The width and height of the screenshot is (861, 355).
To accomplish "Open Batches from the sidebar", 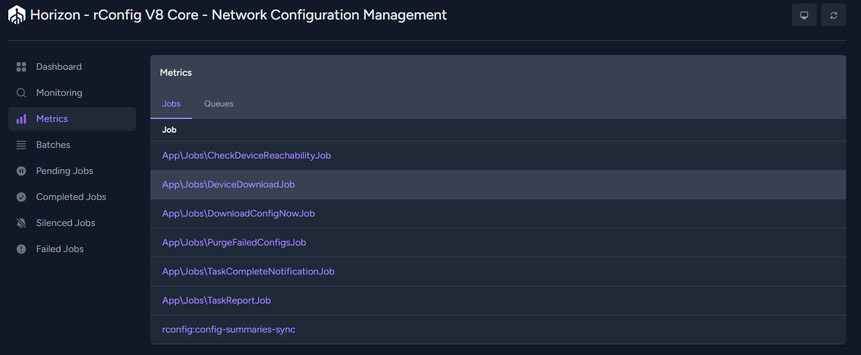I will pyautogui.click(x=72, y=145).
